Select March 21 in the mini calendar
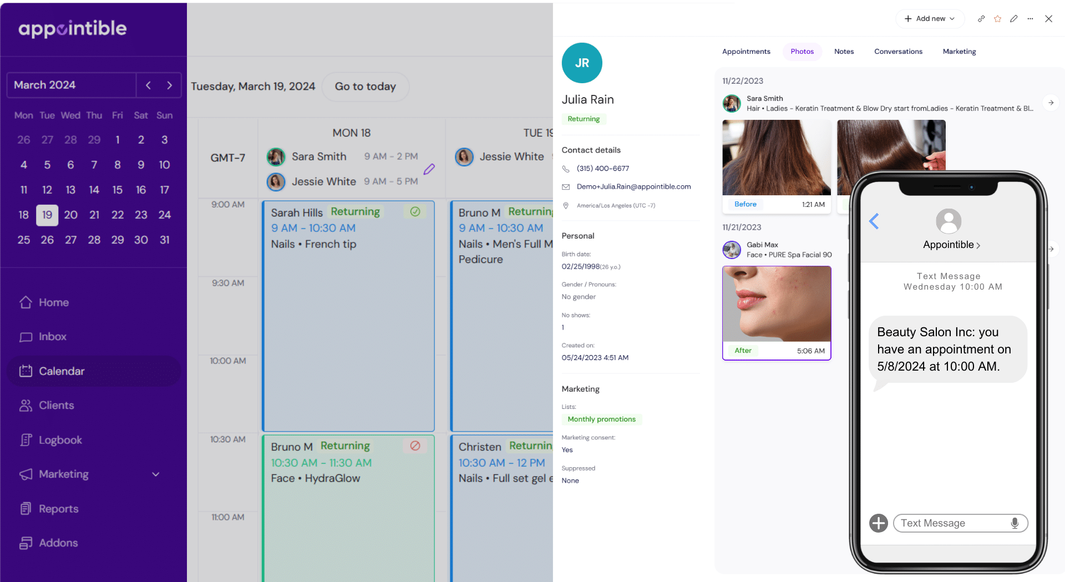The image size is (1065, 582). tap(94, 215)
